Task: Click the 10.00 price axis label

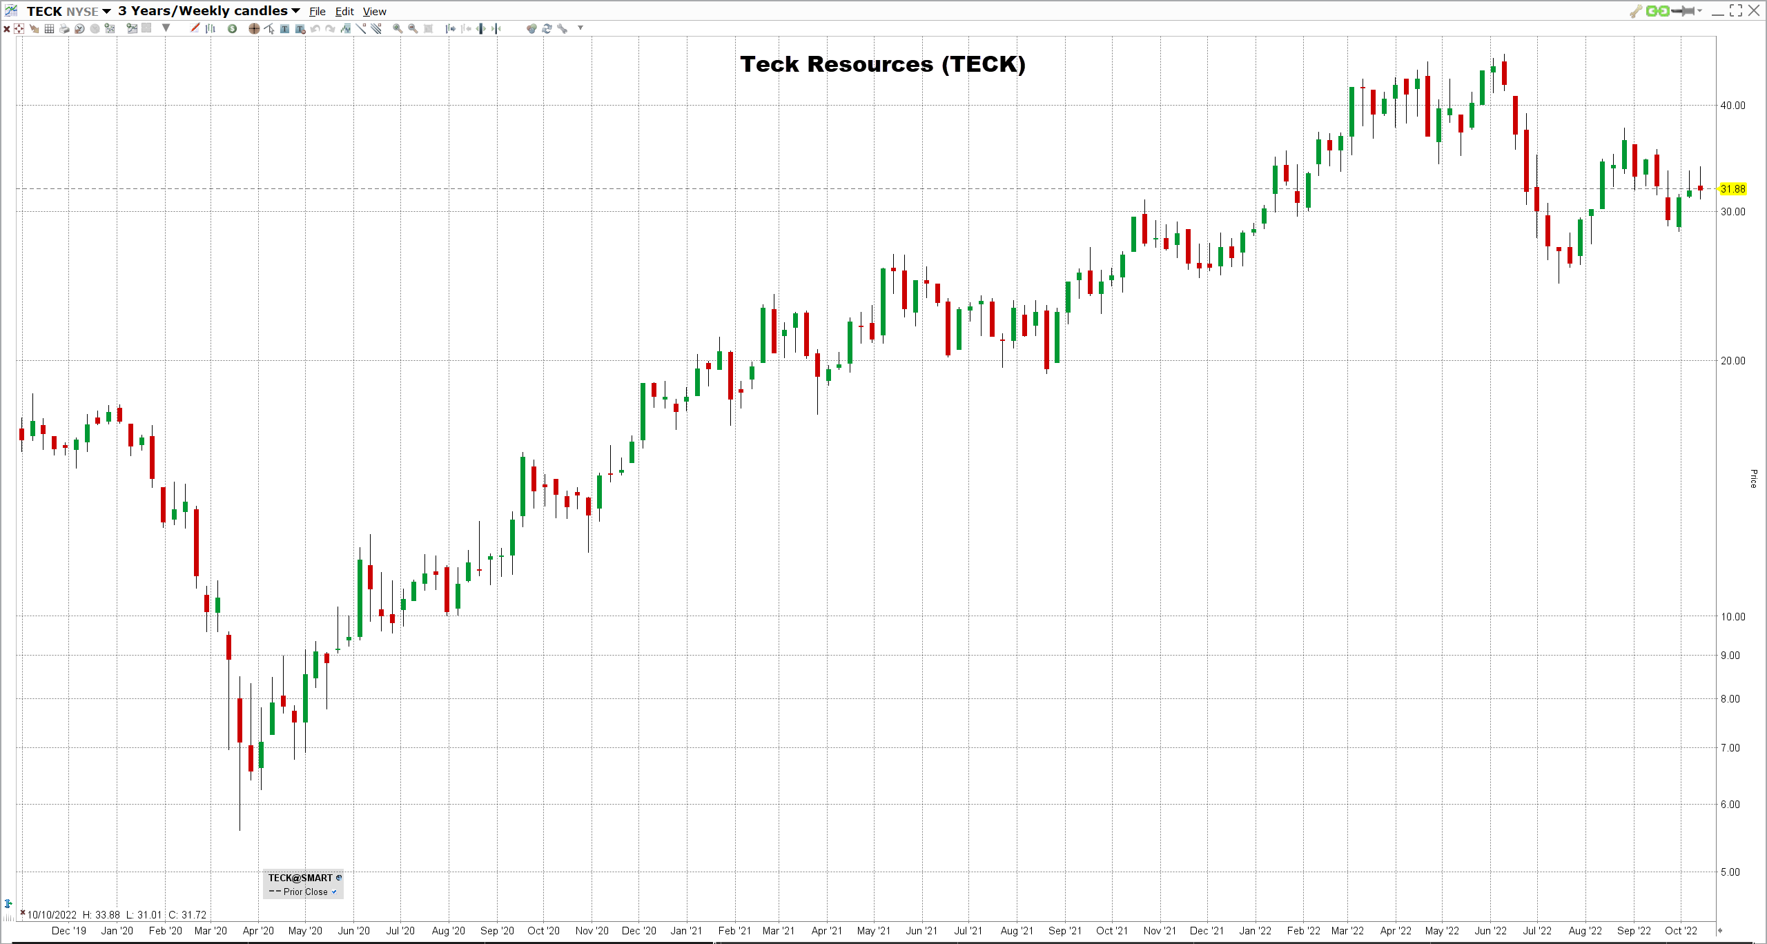Action: (1732, 617)
